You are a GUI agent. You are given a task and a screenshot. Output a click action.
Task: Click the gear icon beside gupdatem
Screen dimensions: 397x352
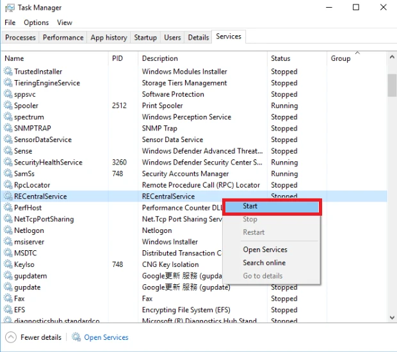8,276
